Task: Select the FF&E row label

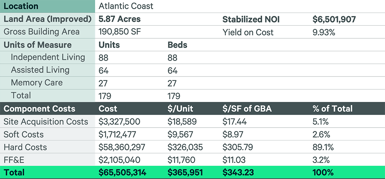Action: (14, 160)
